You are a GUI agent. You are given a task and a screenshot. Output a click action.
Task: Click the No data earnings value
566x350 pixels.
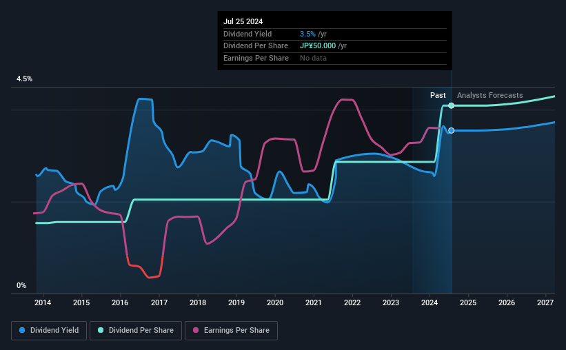point(313,58)
